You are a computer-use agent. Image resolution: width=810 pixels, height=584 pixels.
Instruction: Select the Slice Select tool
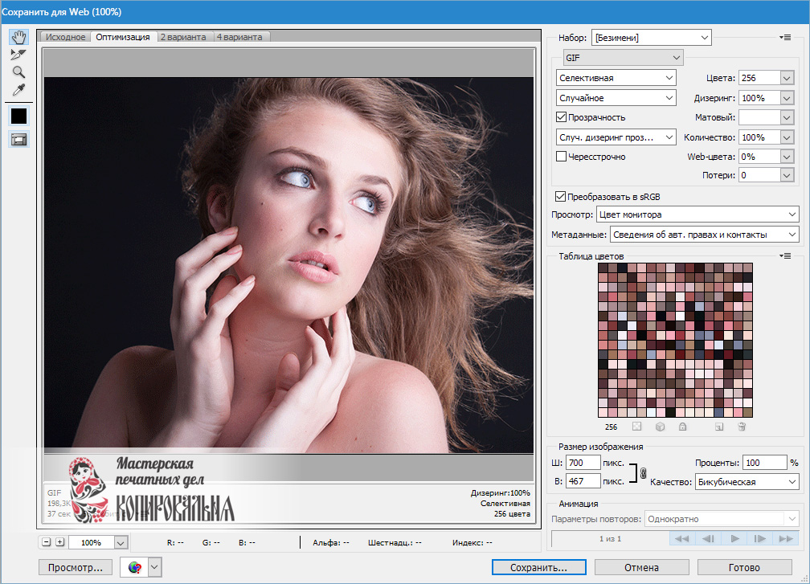[18, 54]
